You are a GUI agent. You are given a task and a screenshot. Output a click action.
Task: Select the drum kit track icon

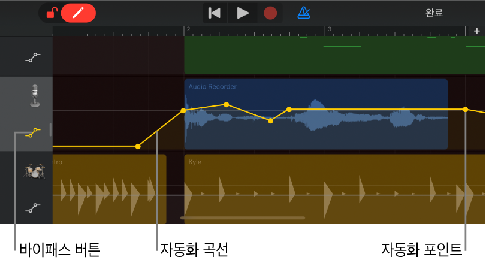(34, 171)
